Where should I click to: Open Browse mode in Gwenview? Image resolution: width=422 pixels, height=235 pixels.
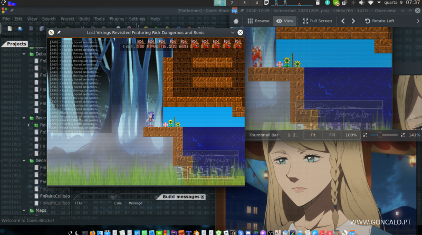258,21
